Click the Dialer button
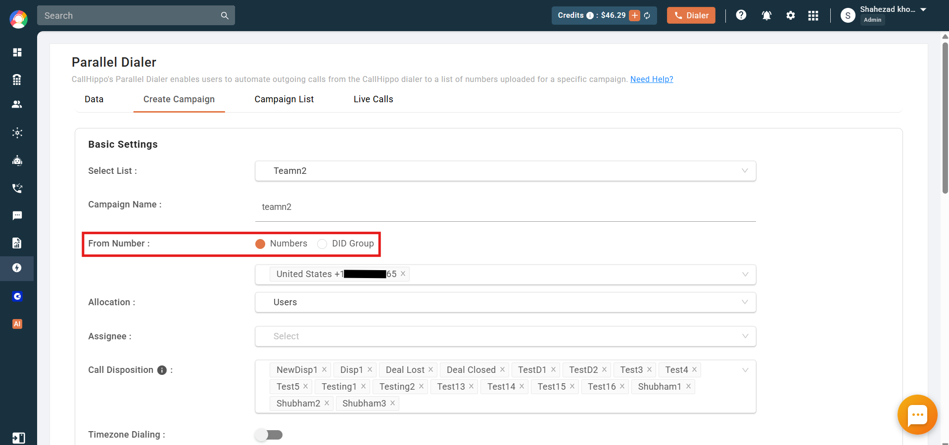Viewport: 949px width, 445px height. tap(691, 15)
